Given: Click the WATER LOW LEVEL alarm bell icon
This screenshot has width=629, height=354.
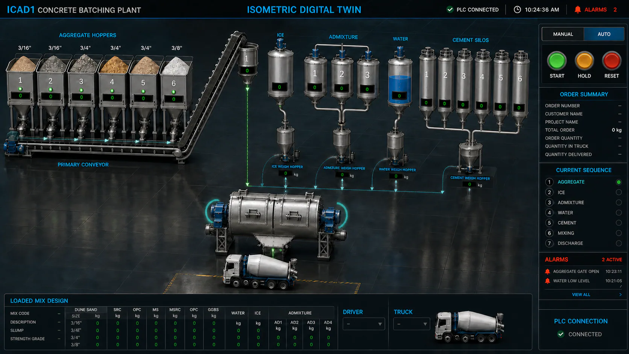Looking at the screenshot, I should (x=547, y=281).
